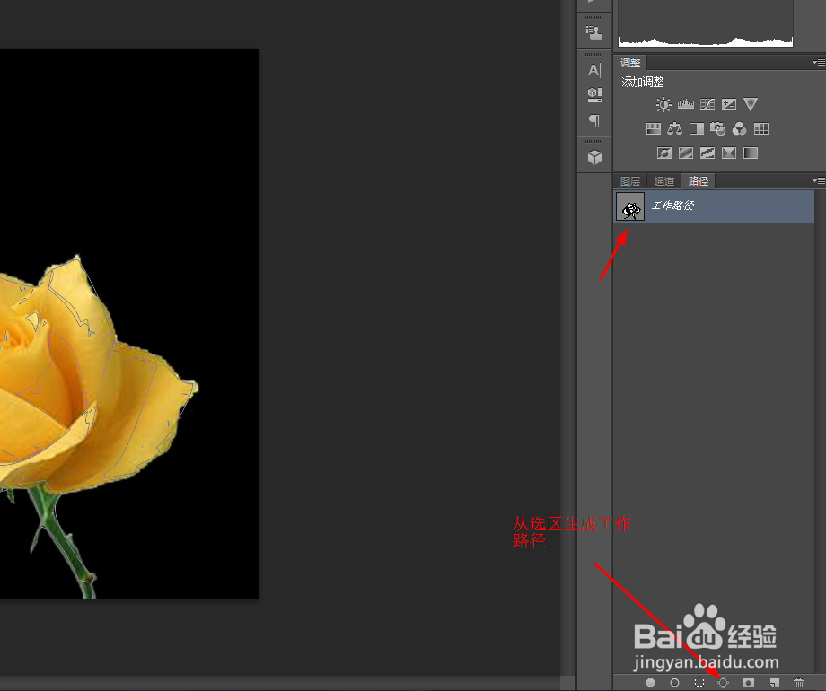Fill path with foreground color

[x=651, y=683]
